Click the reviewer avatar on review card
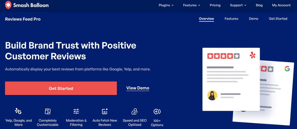The image size is (297, 129). coord(212,95)
